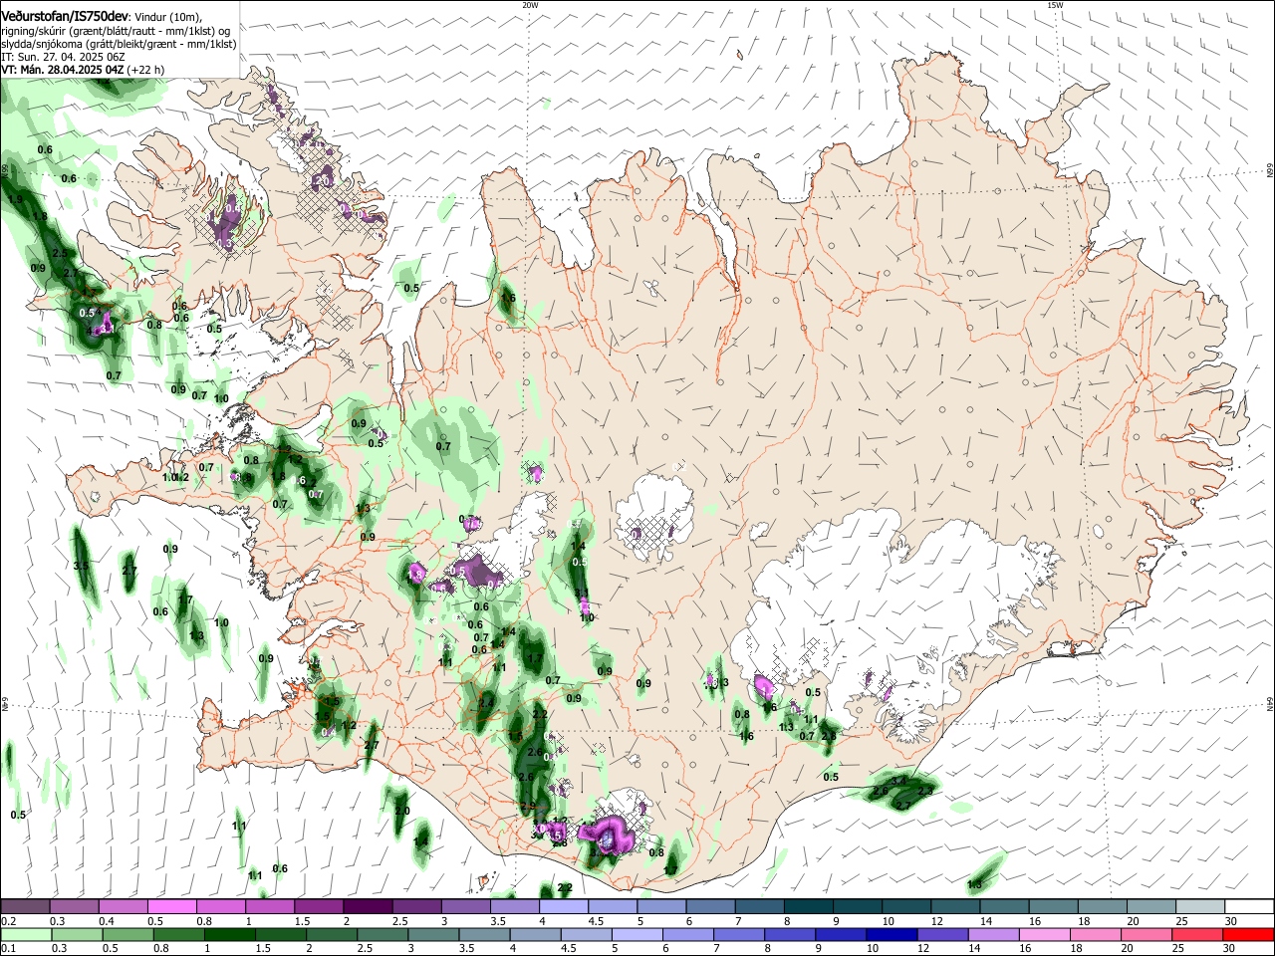Click the blue 7–8 swatch in lower legend
Viewport: 1275px width, 956px height.
point(739,934)
